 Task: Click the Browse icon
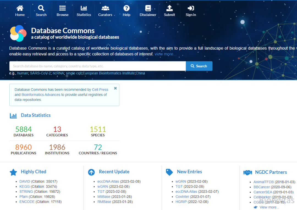[x=62, y=8]
